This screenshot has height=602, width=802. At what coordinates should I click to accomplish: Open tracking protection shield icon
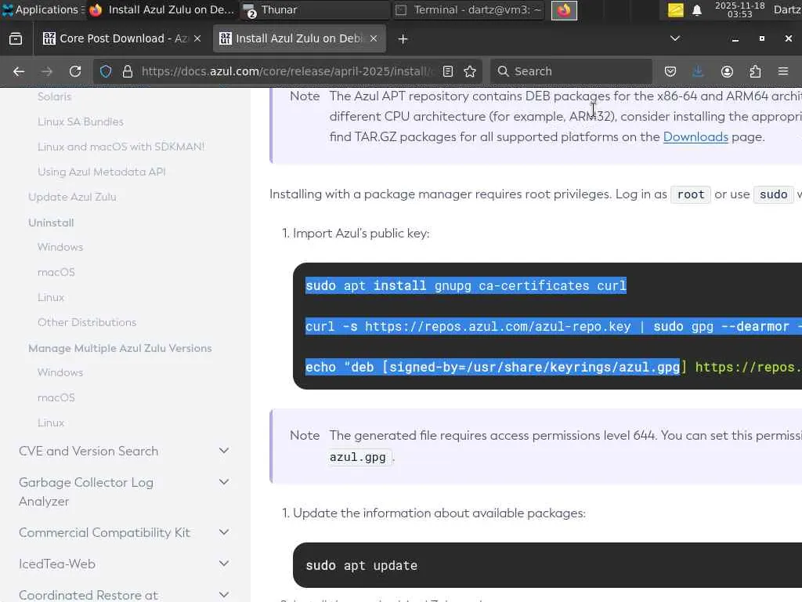[x=106, y=71]
